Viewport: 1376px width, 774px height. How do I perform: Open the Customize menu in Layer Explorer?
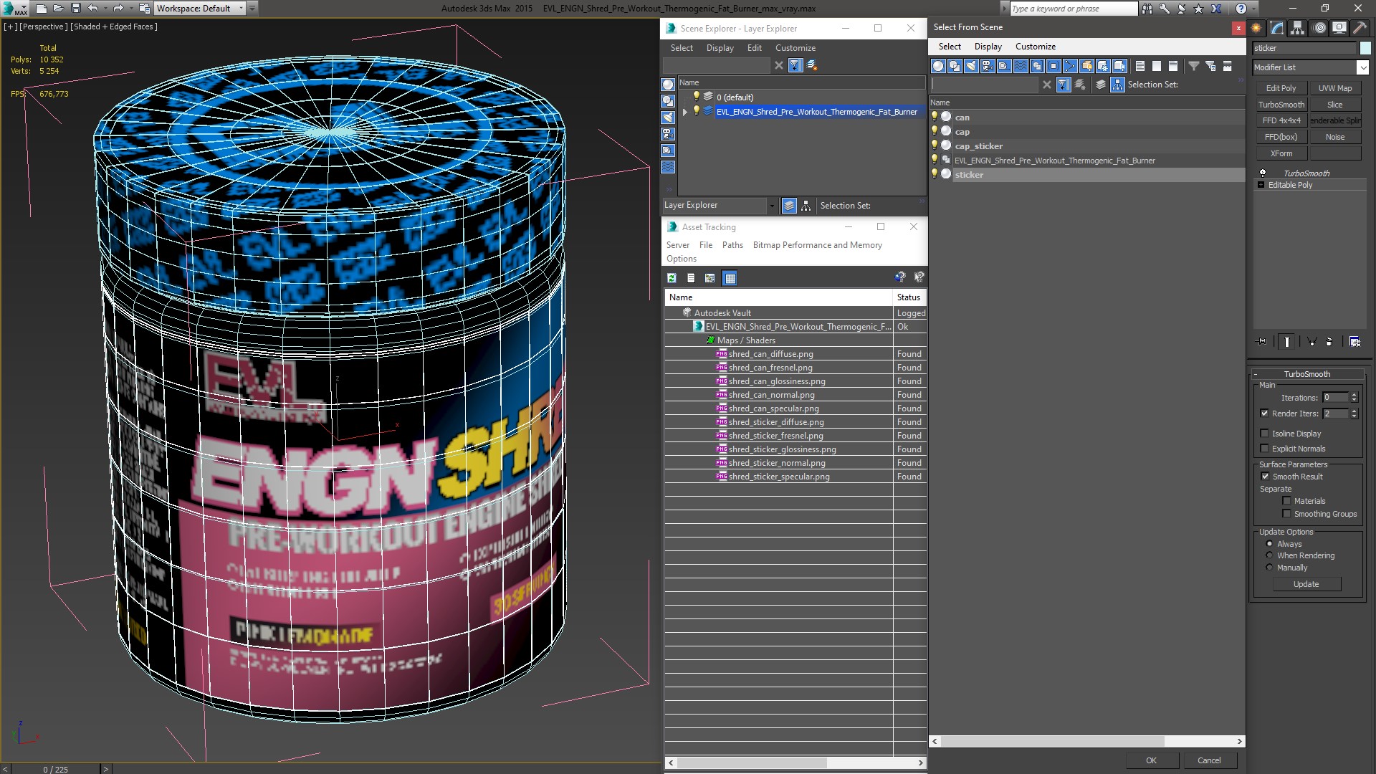(x=795, y=47)
